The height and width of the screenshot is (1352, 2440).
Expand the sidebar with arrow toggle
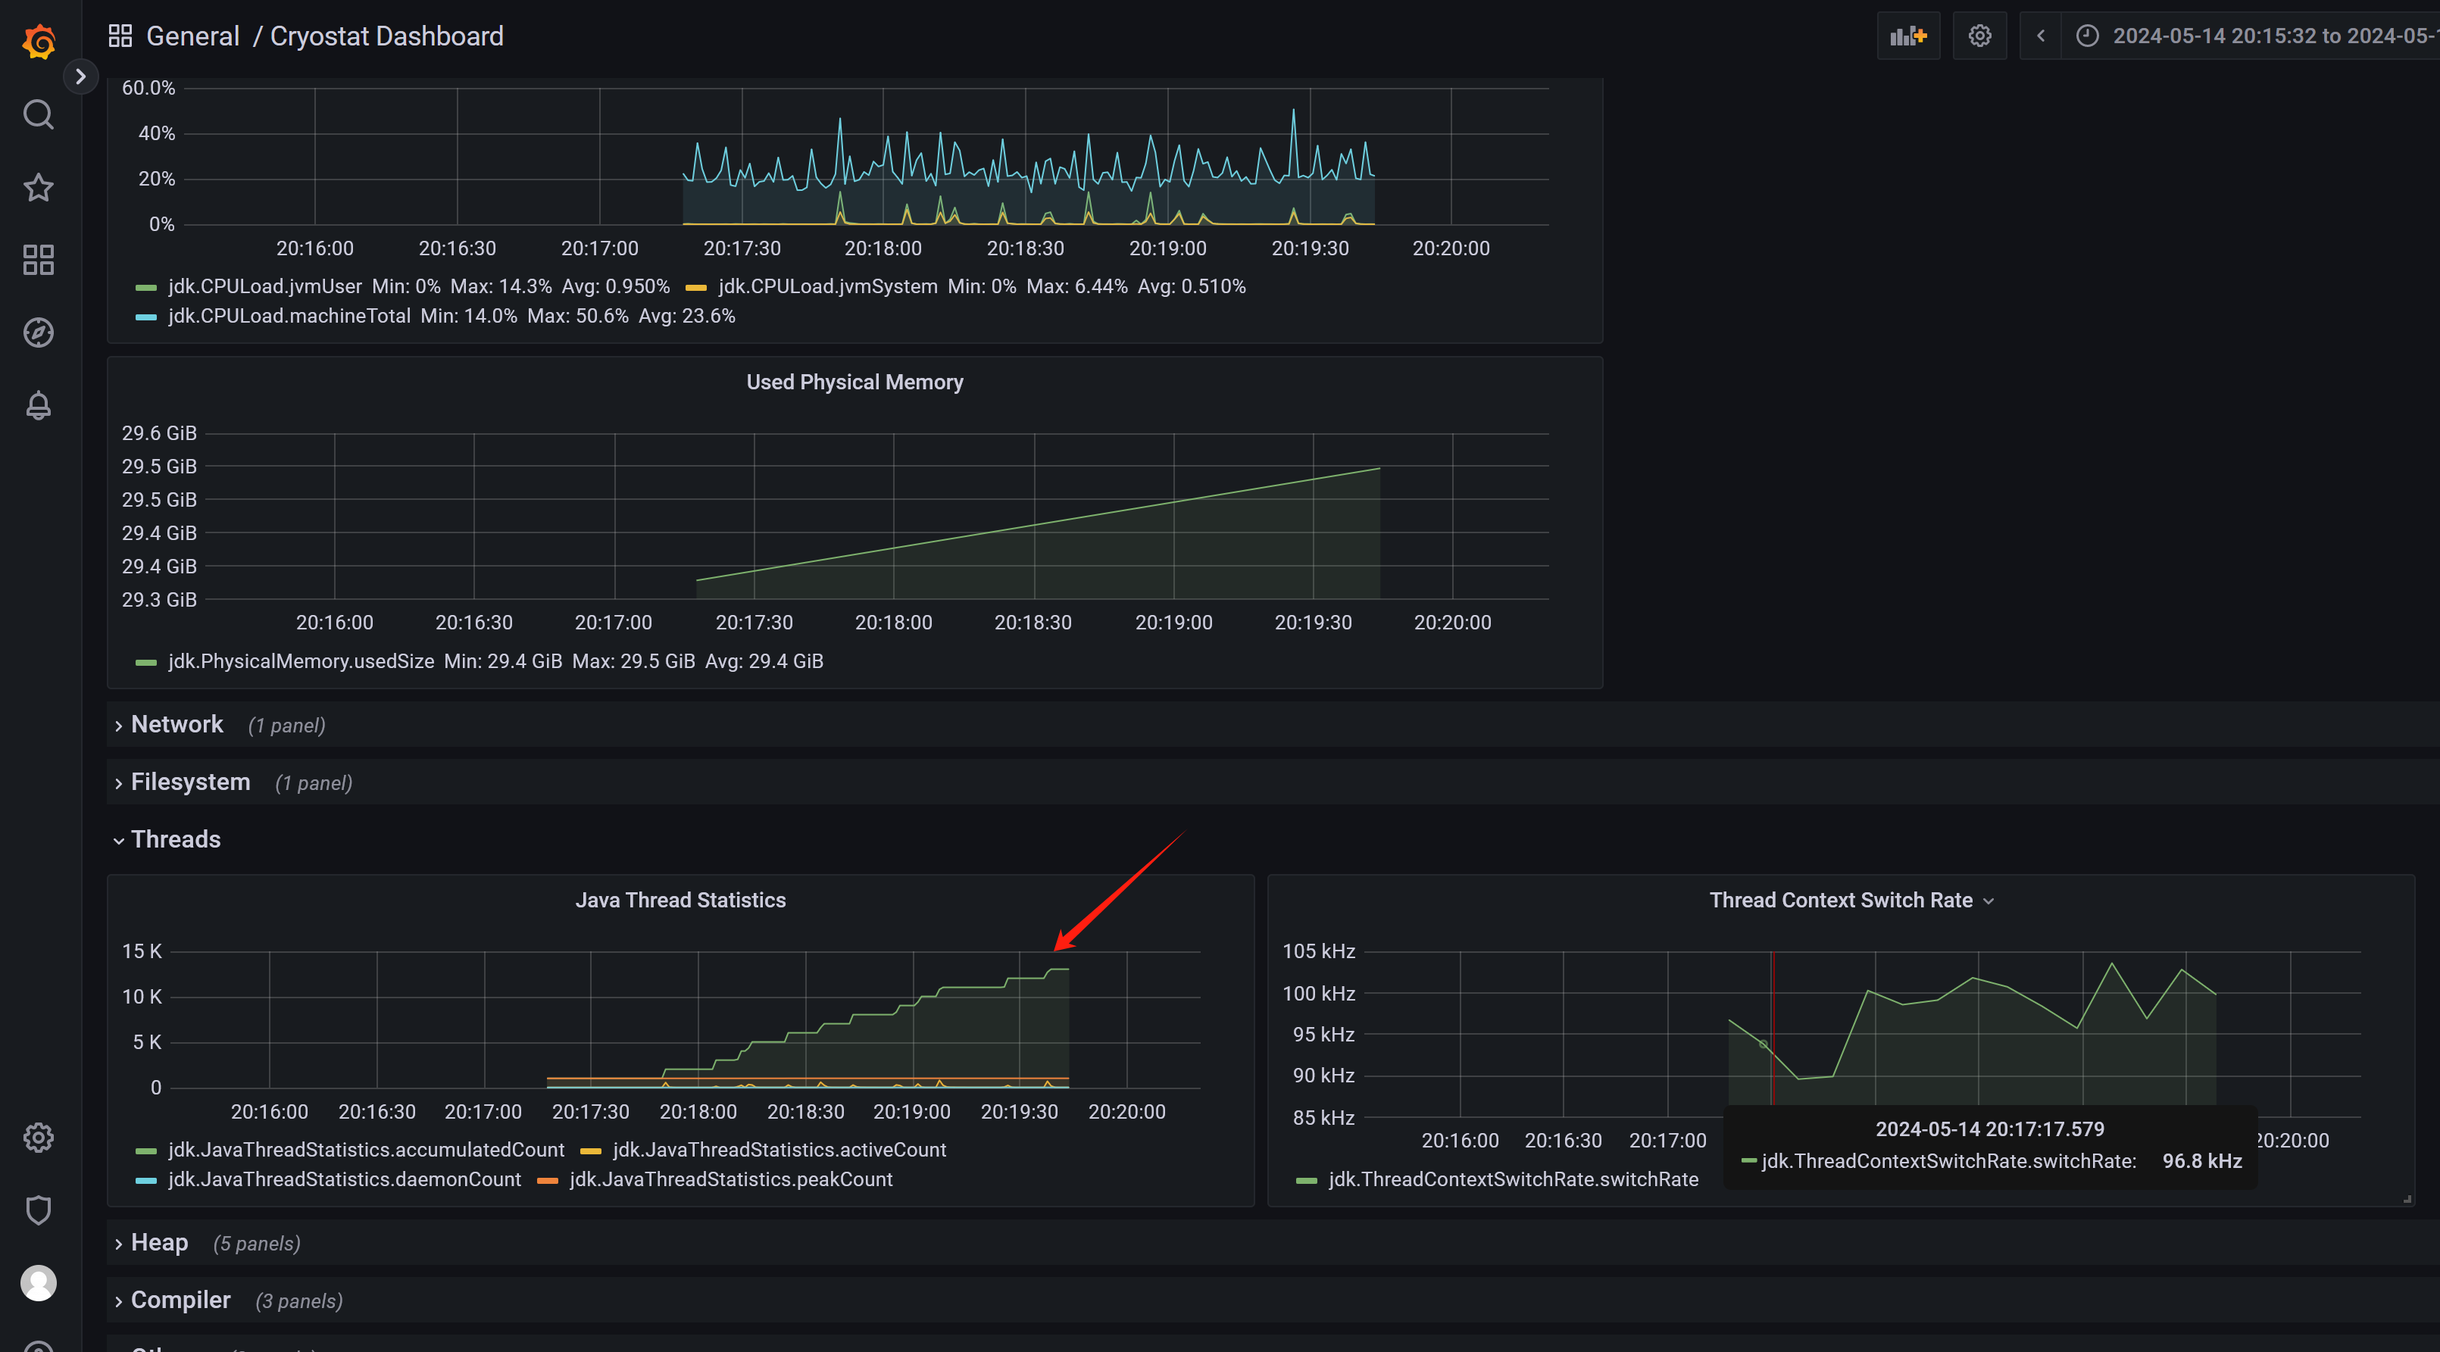80,76
